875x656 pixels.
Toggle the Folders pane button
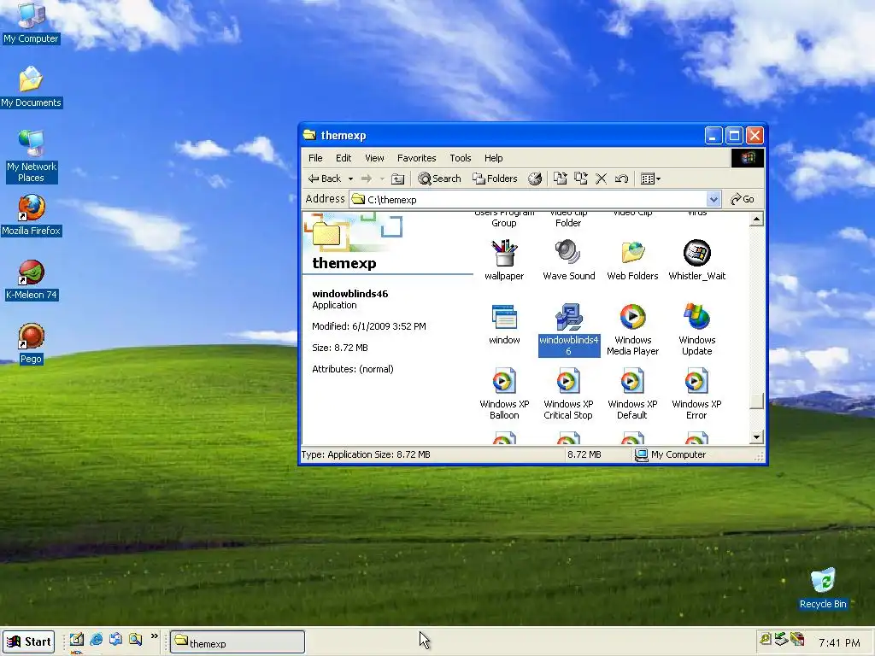click(x=495, y=179)
